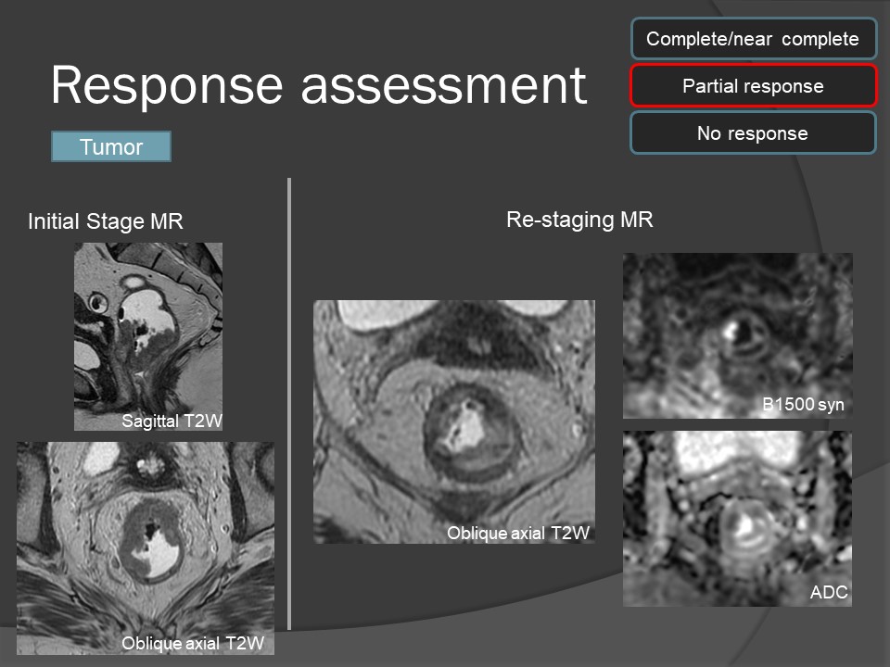Click the re-staging Oblique axial T2W caption
Screen dimensions: 890x667
pyautogui.click(x=518, y=533)
